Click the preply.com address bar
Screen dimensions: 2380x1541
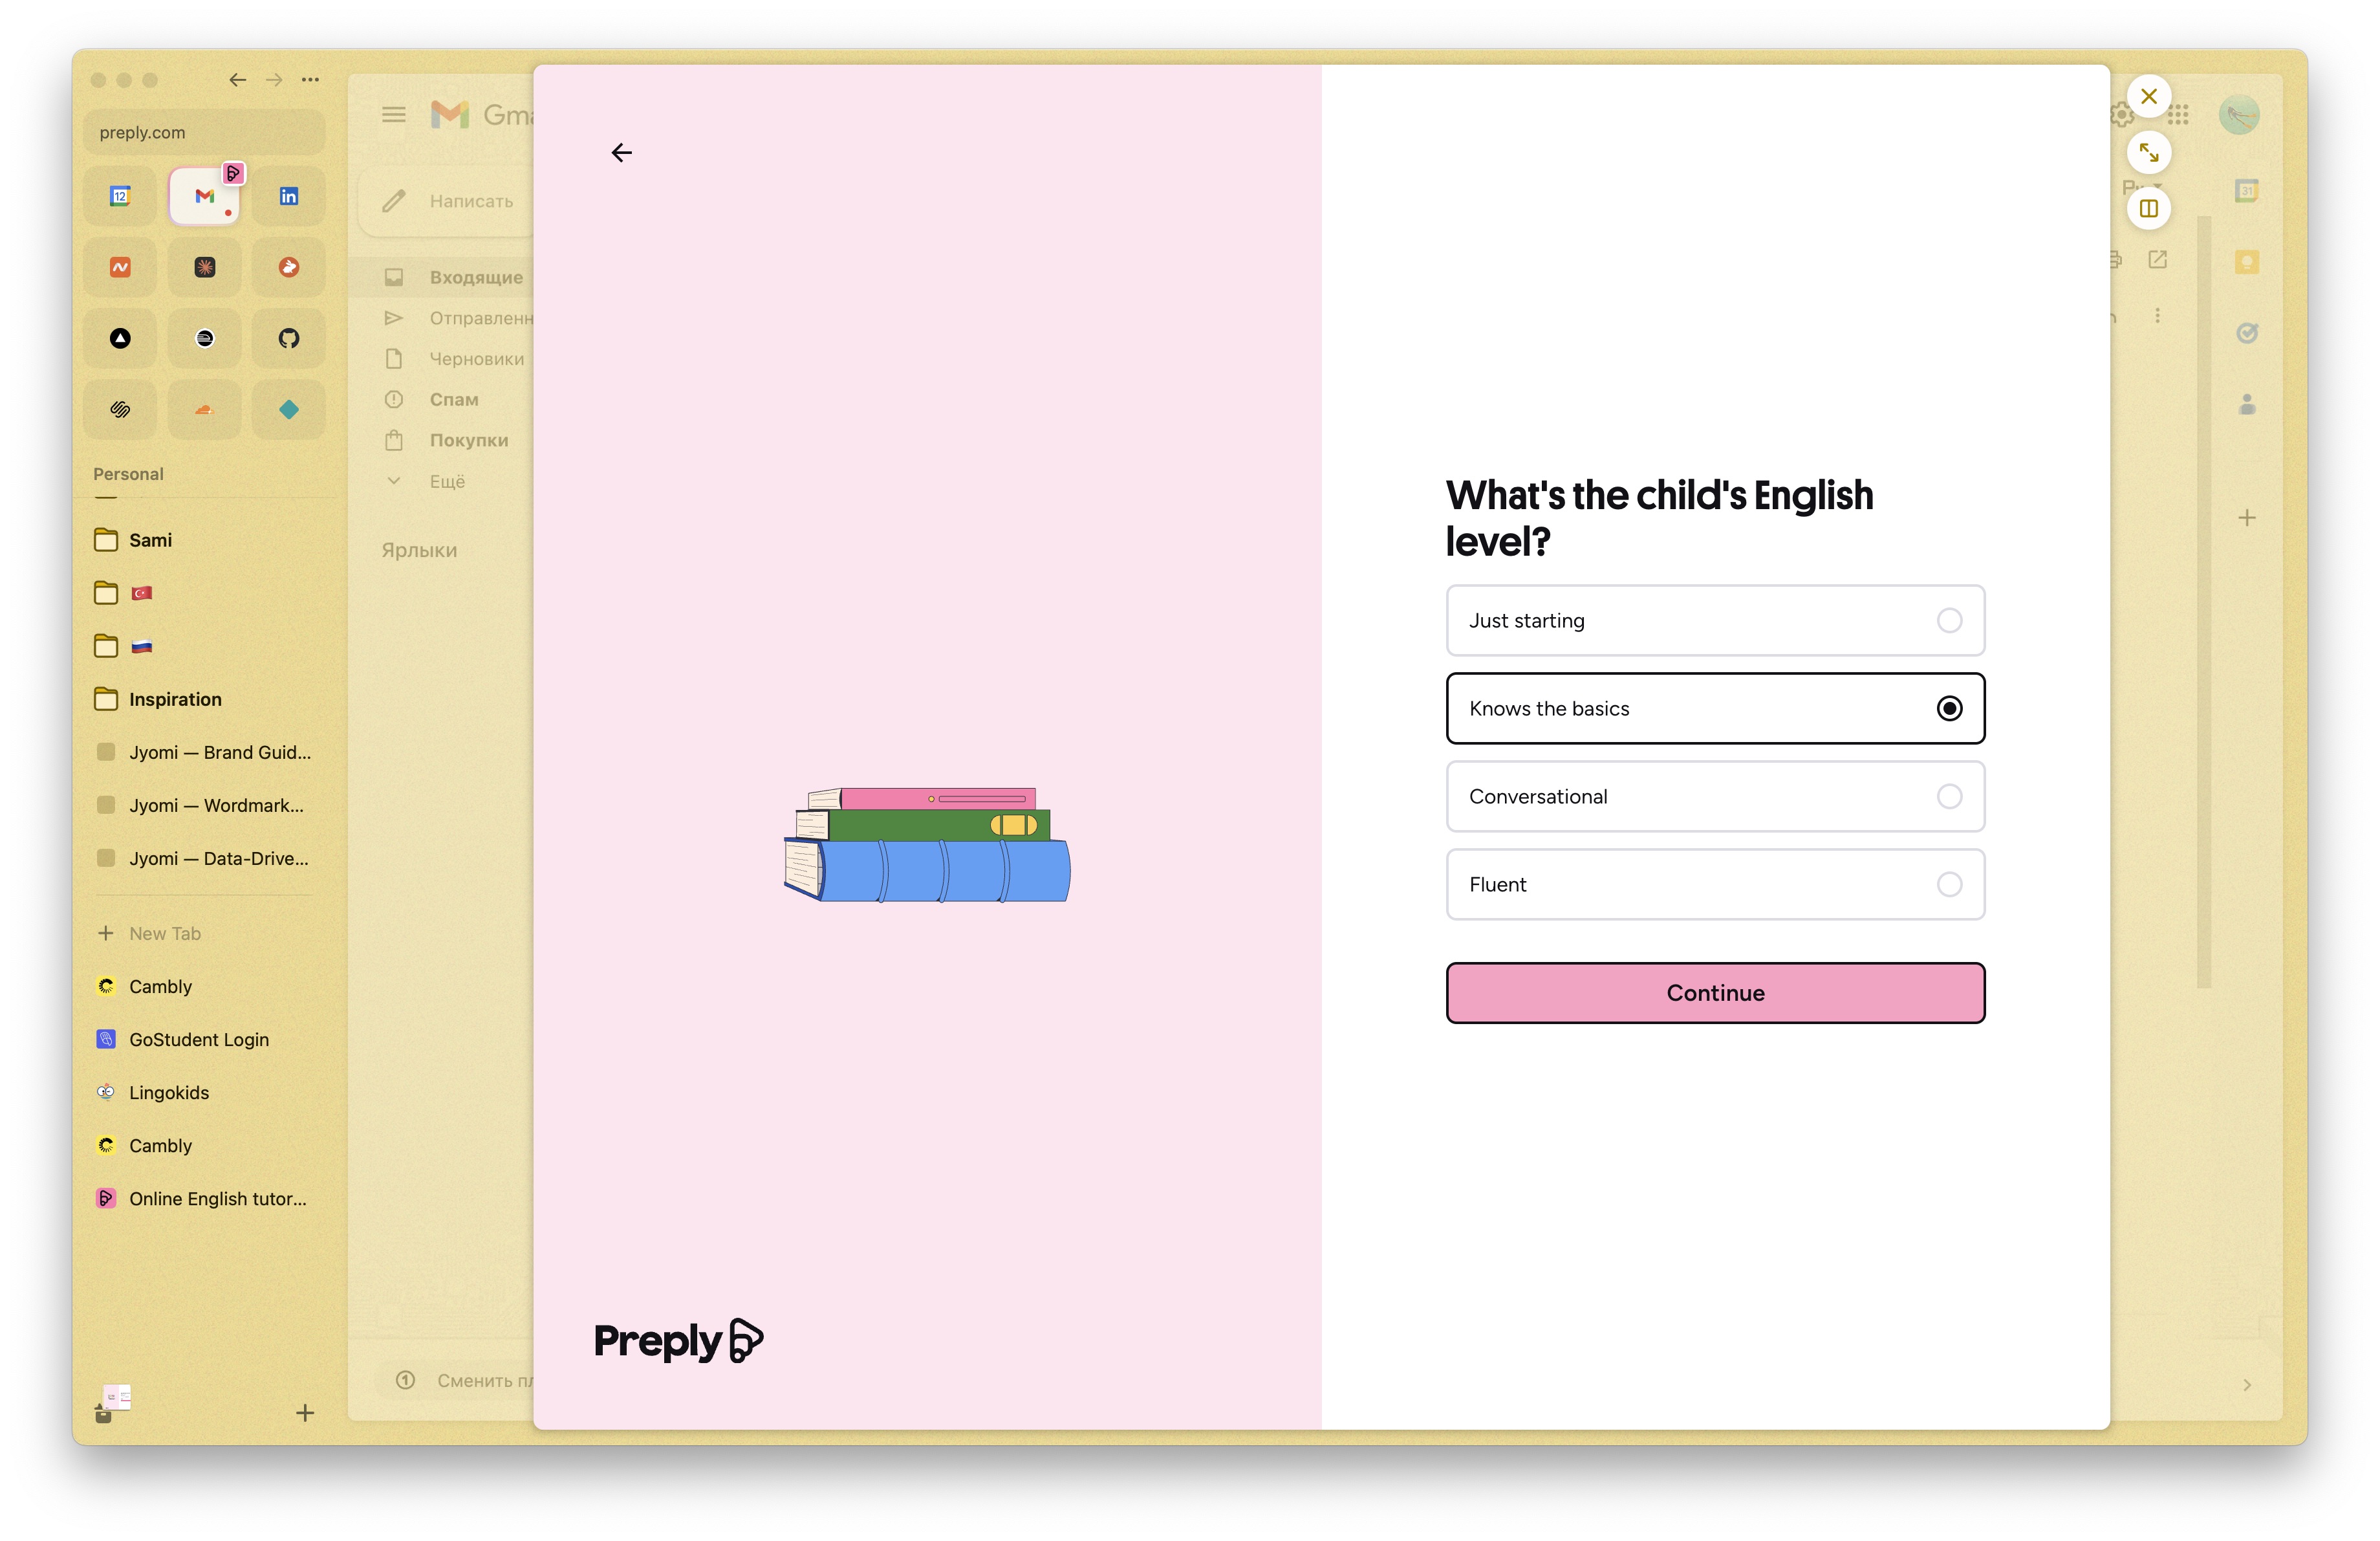point(204,132)
